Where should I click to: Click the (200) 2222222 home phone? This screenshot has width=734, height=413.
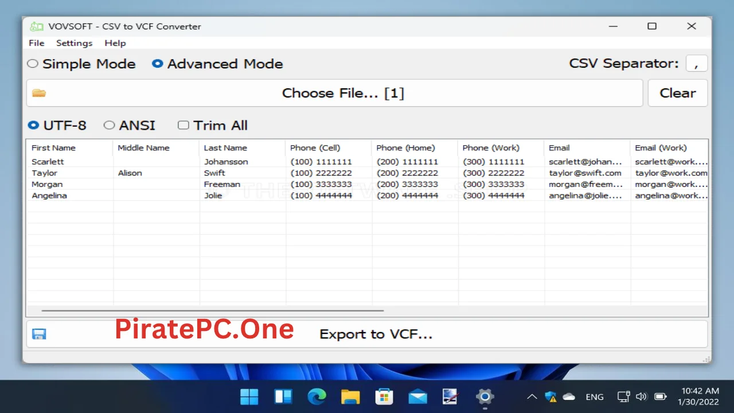point(407,173)
